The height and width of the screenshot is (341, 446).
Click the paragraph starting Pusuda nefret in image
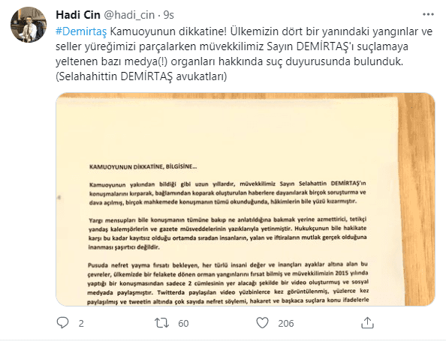(x=228, y=283)
